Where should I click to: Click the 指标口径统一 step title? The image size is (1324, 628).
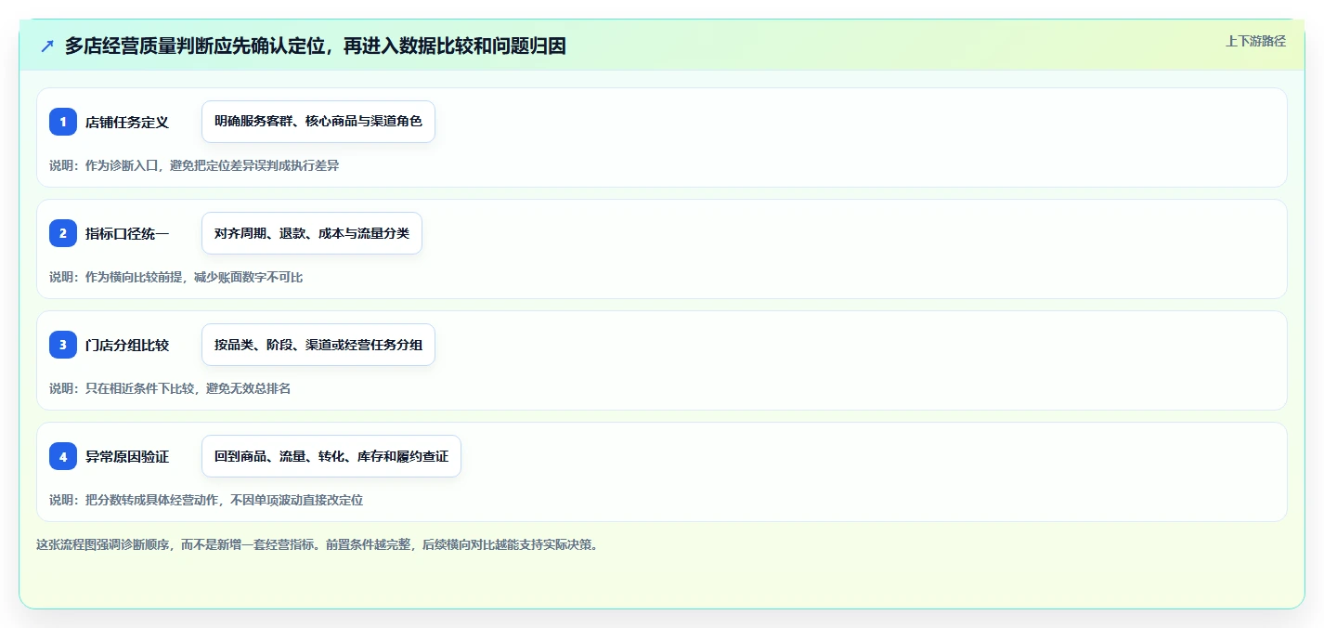click(127, 233)
